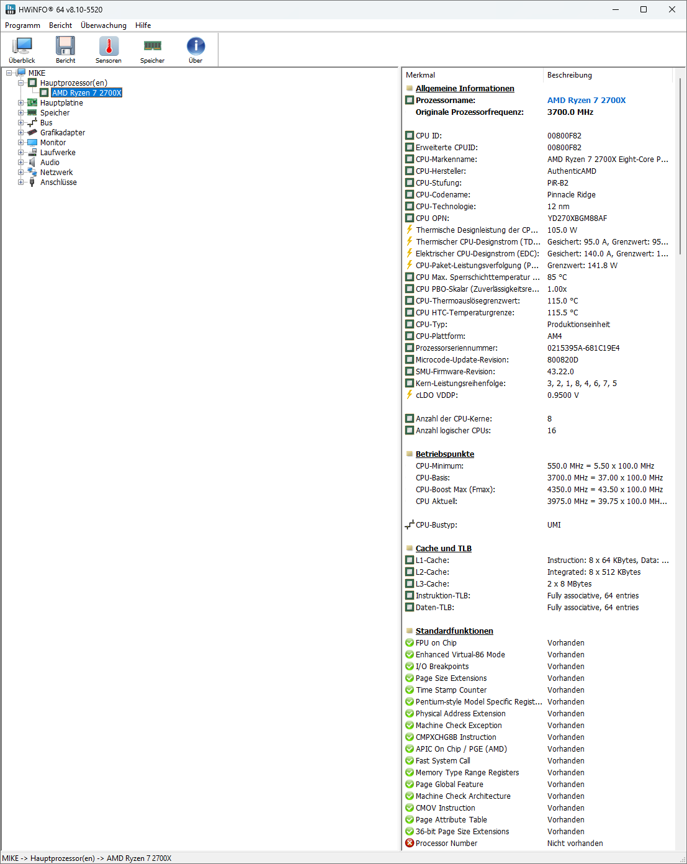
Task: Click the Hauptplatine board icon
Action: [32, 103]
